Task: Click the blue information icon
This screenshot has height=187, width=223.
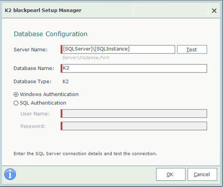Action: pos(10,174)
